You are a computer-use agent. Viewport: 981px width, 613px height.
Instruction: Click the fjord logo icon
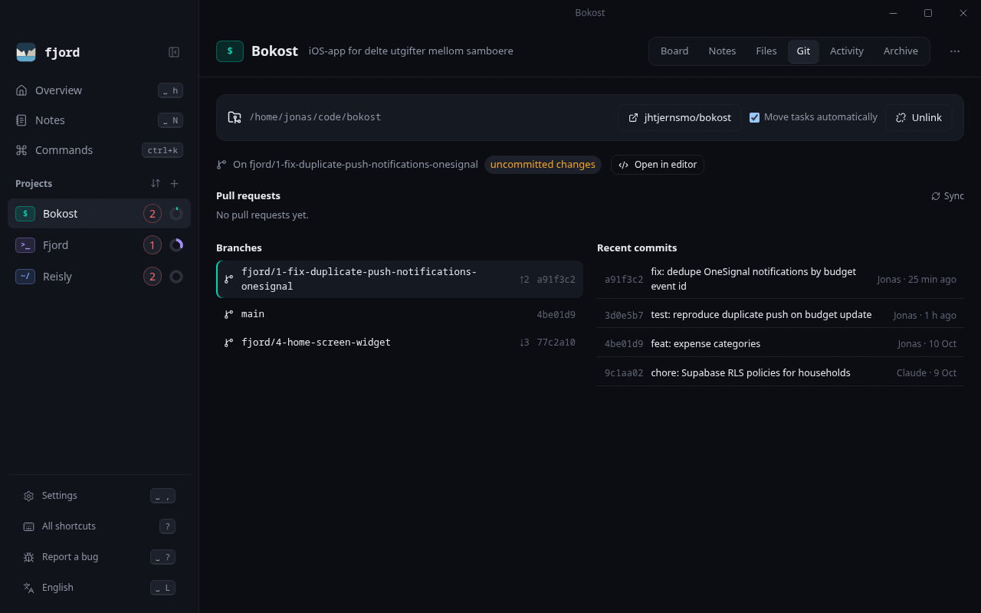pyautogui.click(x=26, y=52)
